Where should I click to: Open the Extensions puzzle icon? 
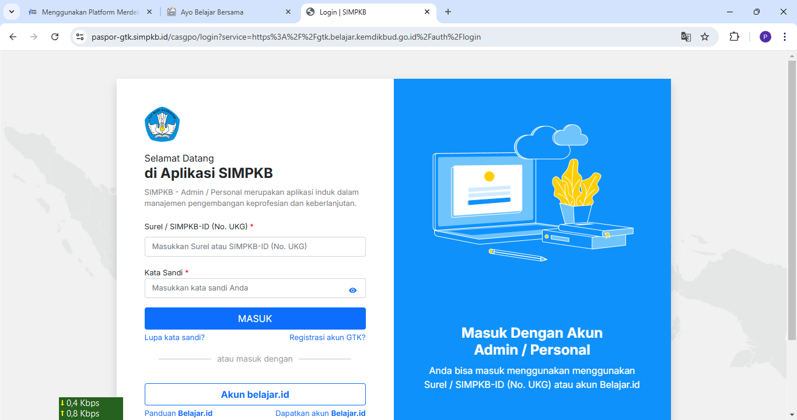734,37
